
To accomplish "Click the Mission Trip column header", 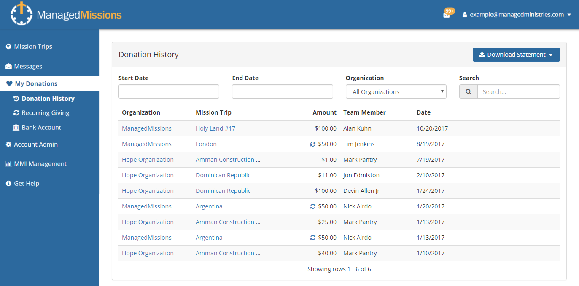I will 213,112.
